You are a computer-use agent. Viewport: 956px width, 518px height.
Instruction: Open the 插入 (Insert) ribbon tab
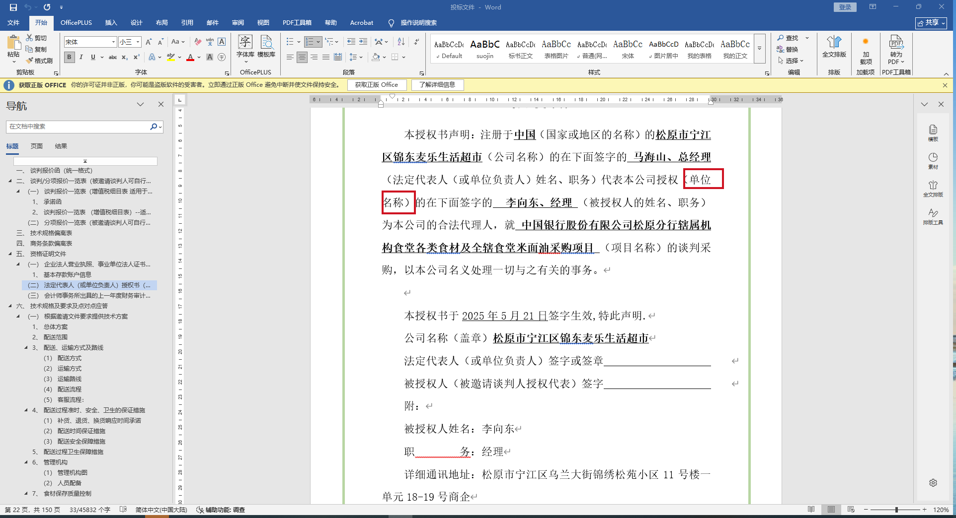111,23
